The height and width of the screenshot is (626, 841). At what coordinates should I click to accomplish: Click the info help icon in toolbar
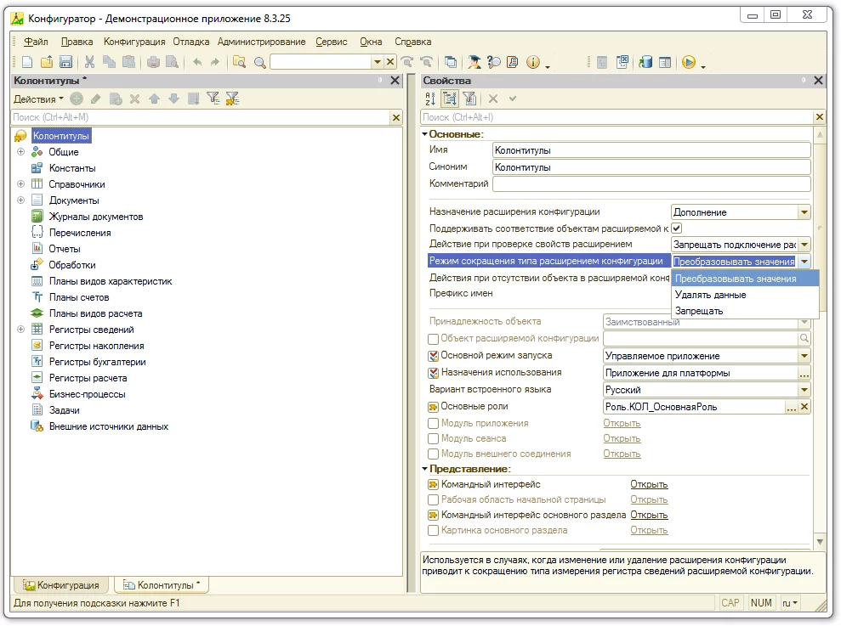533,62
